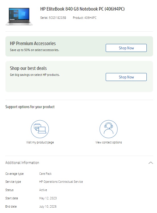Viewport: 157px width, 213px height.
Task: Click the HP Operations Contractual Service value
Action: point(61,182)
